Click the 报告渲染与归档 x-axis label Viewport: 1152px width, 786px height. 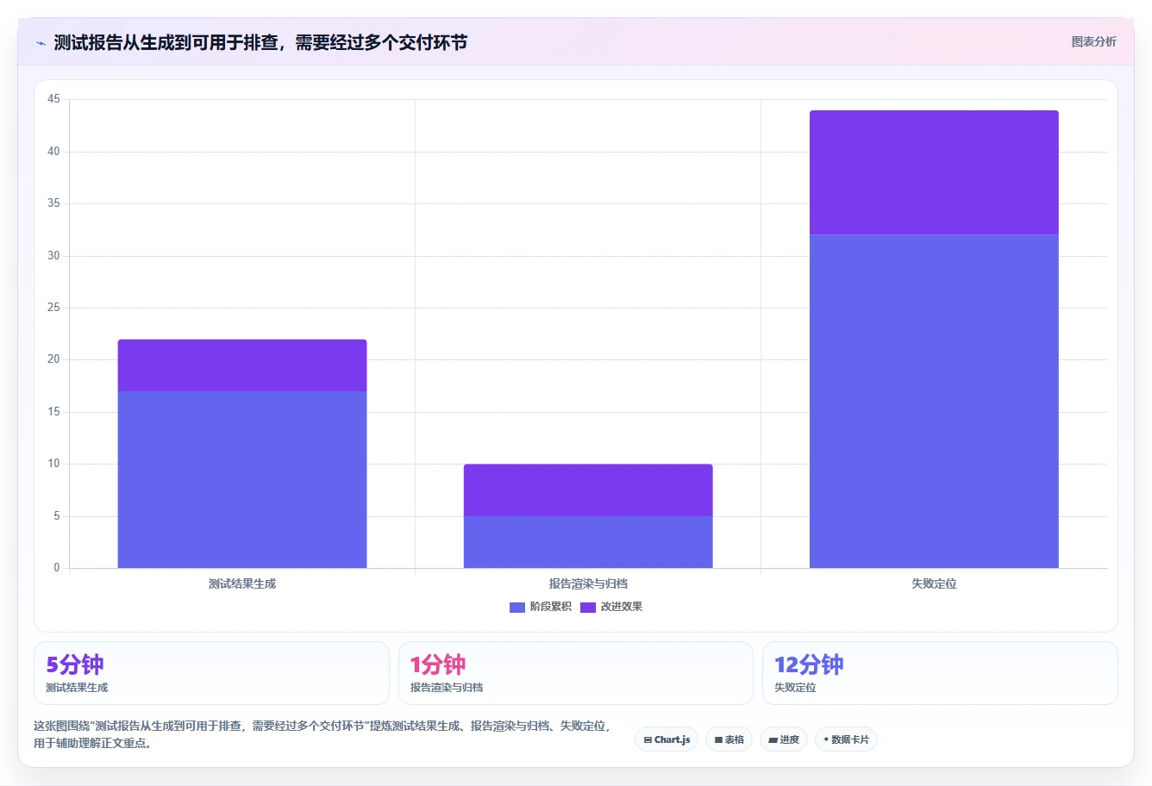[x=588, y=583]
